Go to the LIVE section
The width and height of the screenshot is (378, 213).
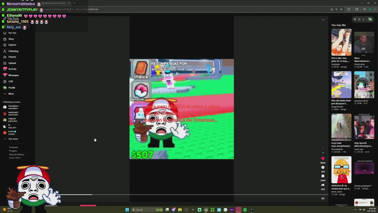pos(8,81)
